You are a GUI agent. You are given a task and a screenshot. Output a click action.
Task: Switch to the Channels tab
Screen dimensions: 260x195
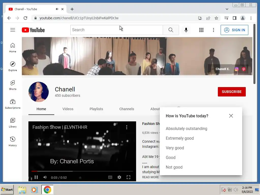pos(127,109)
